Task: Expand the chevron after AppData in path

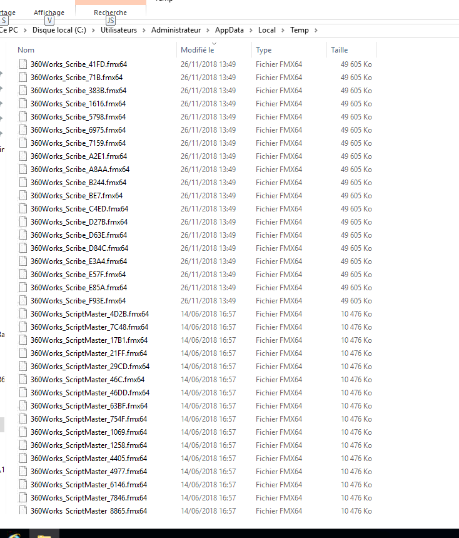Action: [251, 30]
